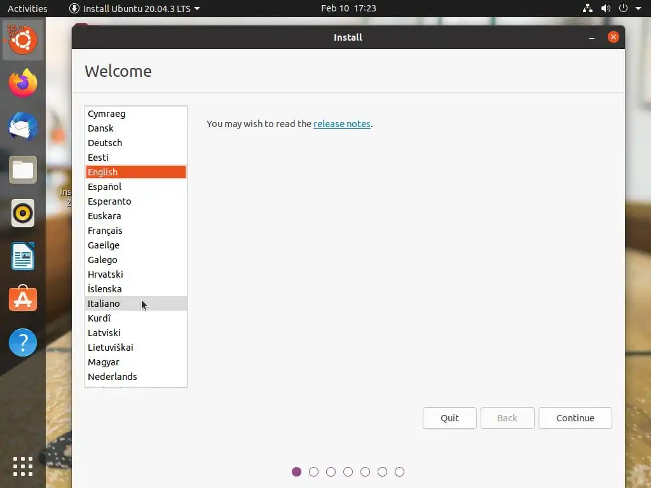651x488 pixels.
Task: Select Dansk in the language list
Action: 136,128
